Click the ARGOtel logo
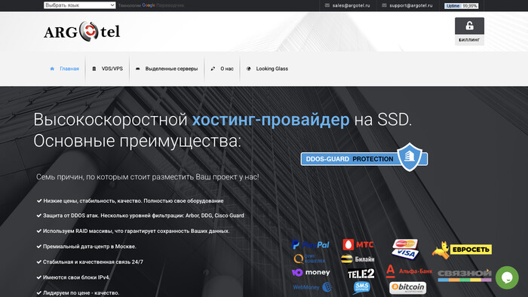 (81, 32)
